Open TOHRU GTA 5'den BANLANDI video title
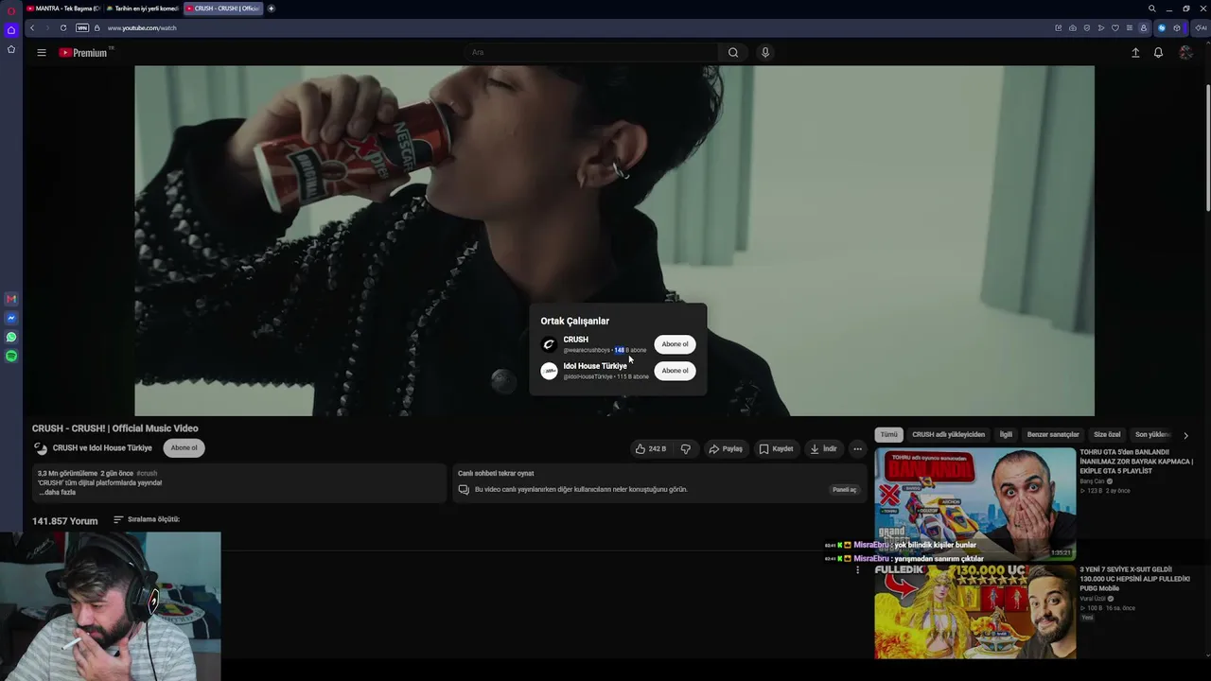This screenshot has width=1211, height=681. [1136, 462]
